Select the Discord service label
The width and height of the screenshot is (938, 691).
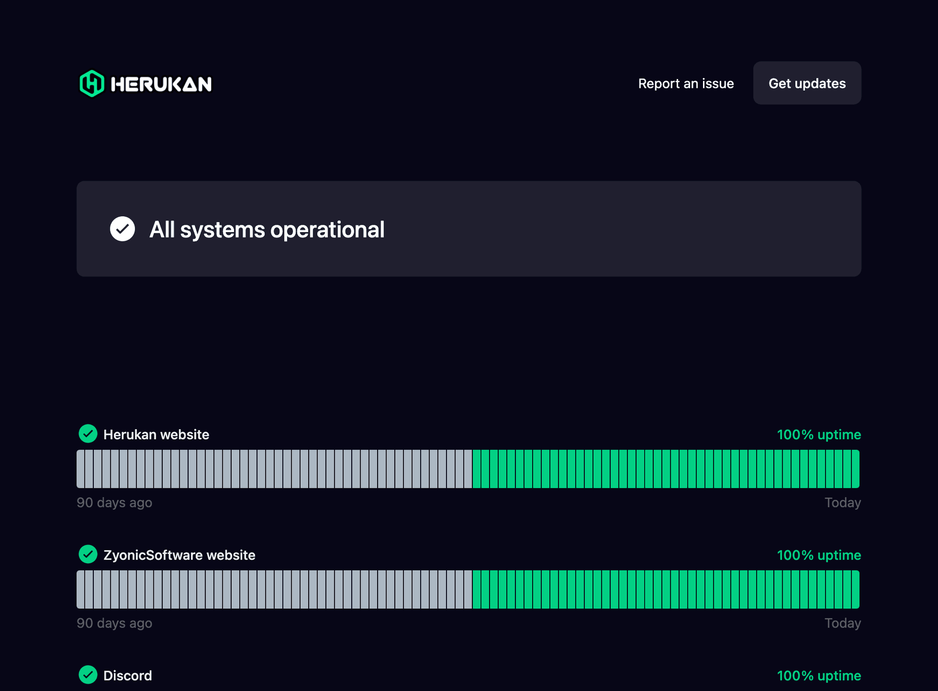pyautogui.click(x=128, y=676)
